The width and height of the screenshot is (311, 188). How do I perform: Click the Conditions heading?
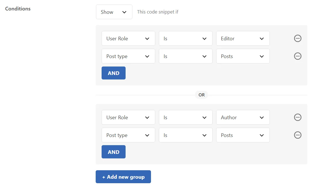click(18, 9)
